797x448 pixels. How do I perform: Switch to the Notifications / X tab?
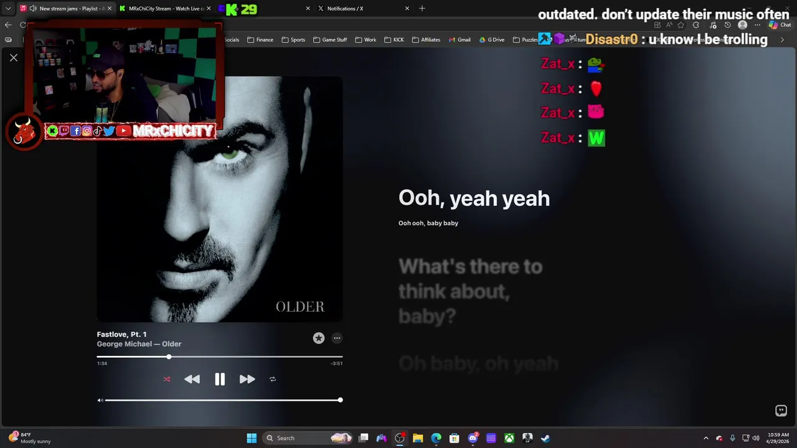click(364, 9)
